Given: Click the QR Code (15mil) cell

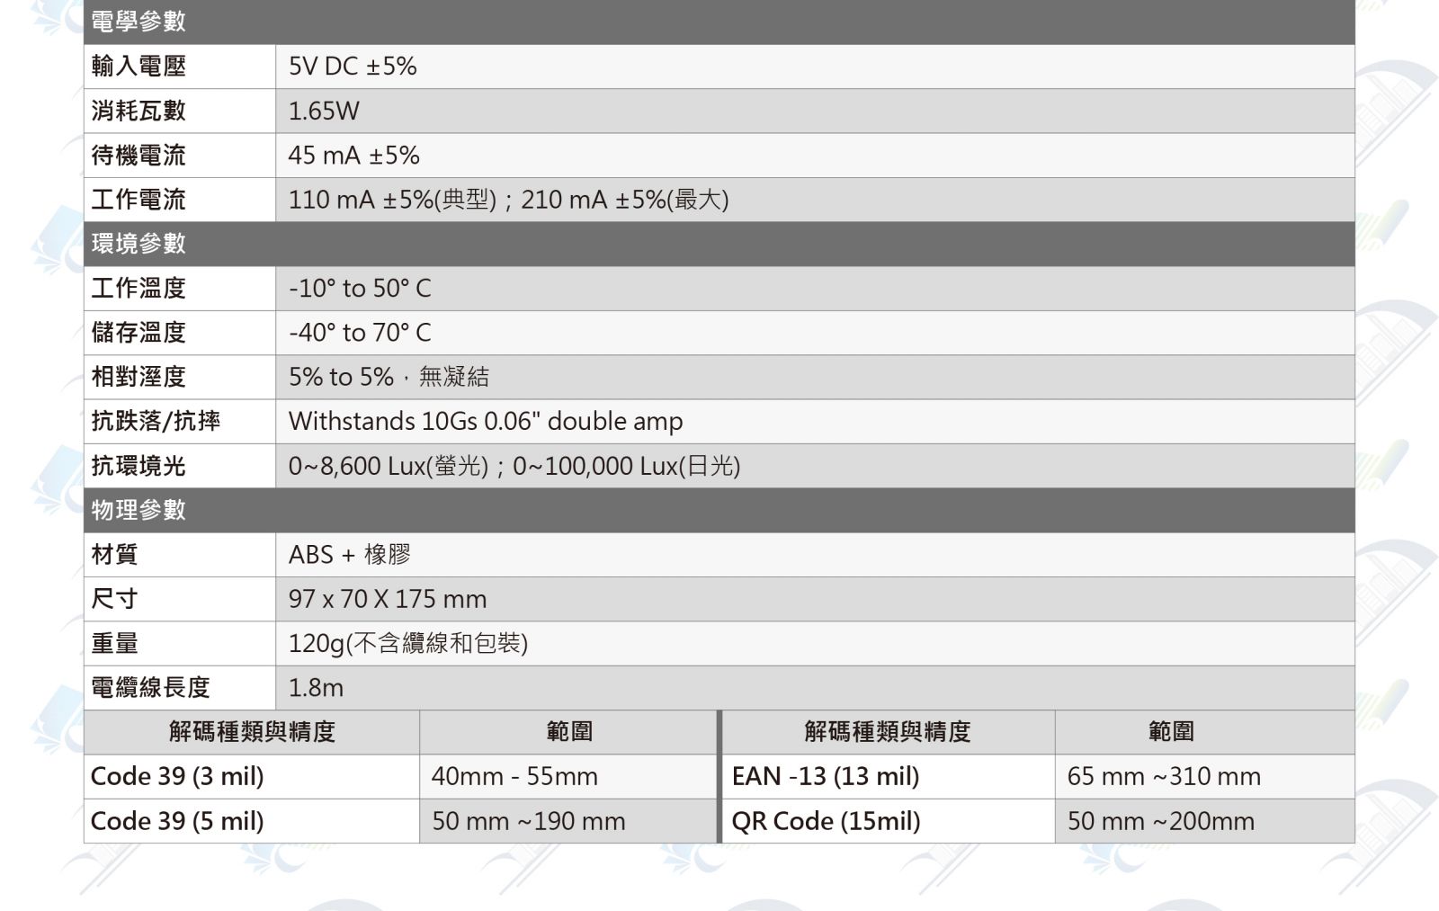Looking at the screenshot, I should coord(826,821).
